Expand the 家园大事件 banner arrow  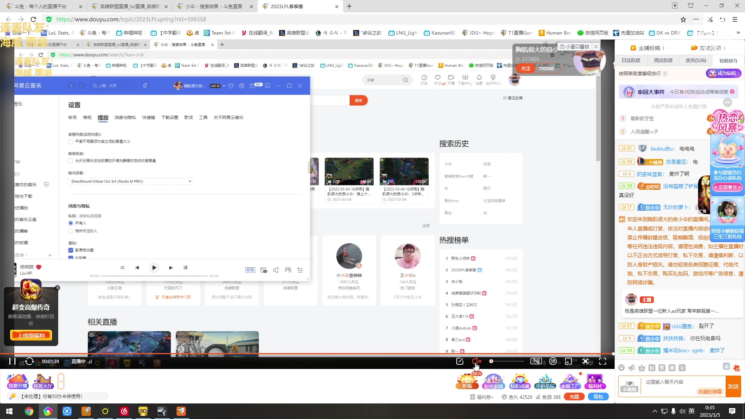pyautogui.click(x=732, y=92)
